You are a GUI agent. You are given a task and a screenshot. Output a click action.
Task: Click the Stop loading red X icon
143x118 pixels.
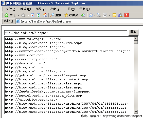coord(32,15)
